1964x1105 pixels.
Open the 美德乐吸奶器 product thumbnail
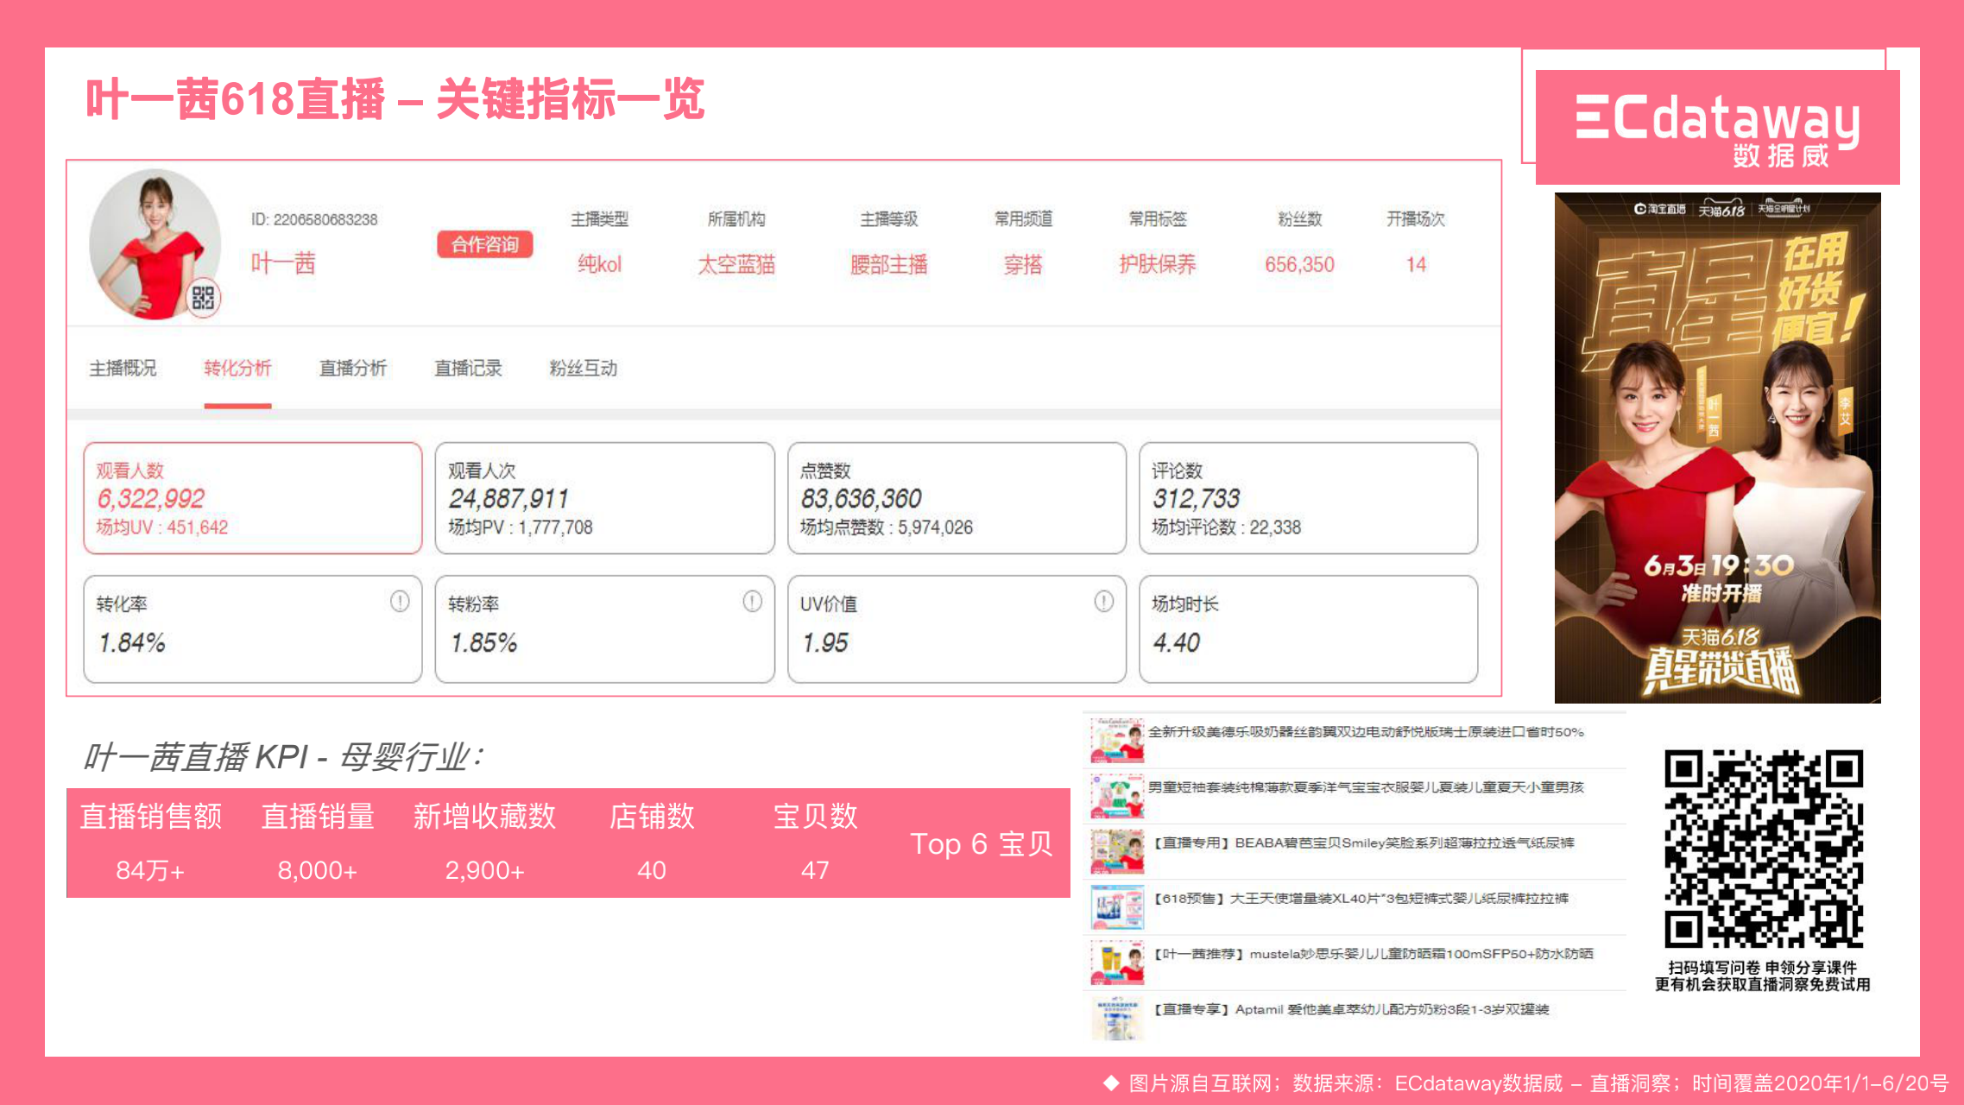[x=1117, y=741]
